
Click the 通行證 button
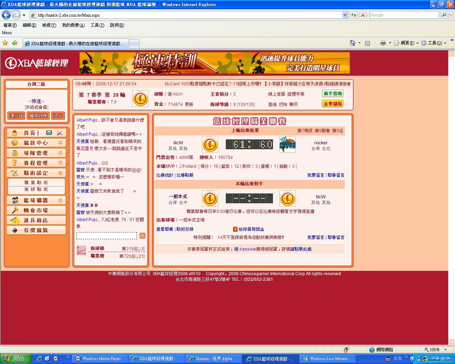coord(16,116)
